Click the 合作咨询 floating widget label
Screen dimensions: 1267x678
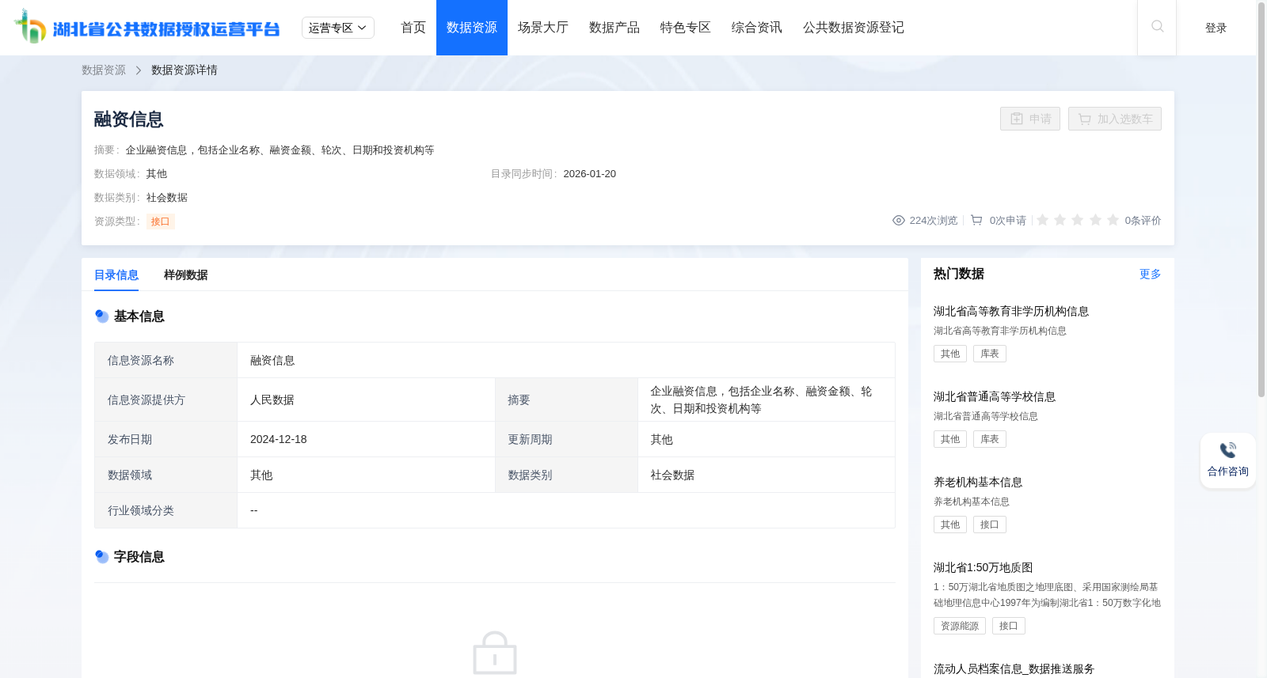(x=1228, y=472)
